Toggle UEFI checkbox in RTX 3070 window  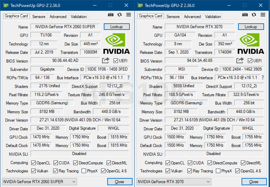click(250, 61)
